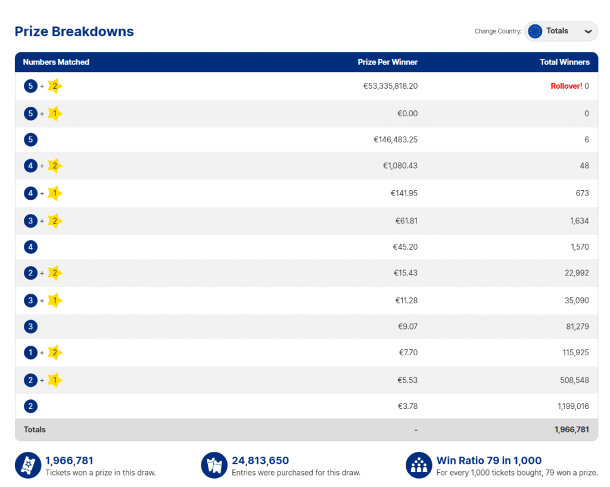Screen dimensions: 610x487
Task: Click the people icon beside Win Ratio
Action: tap(419, 465)
